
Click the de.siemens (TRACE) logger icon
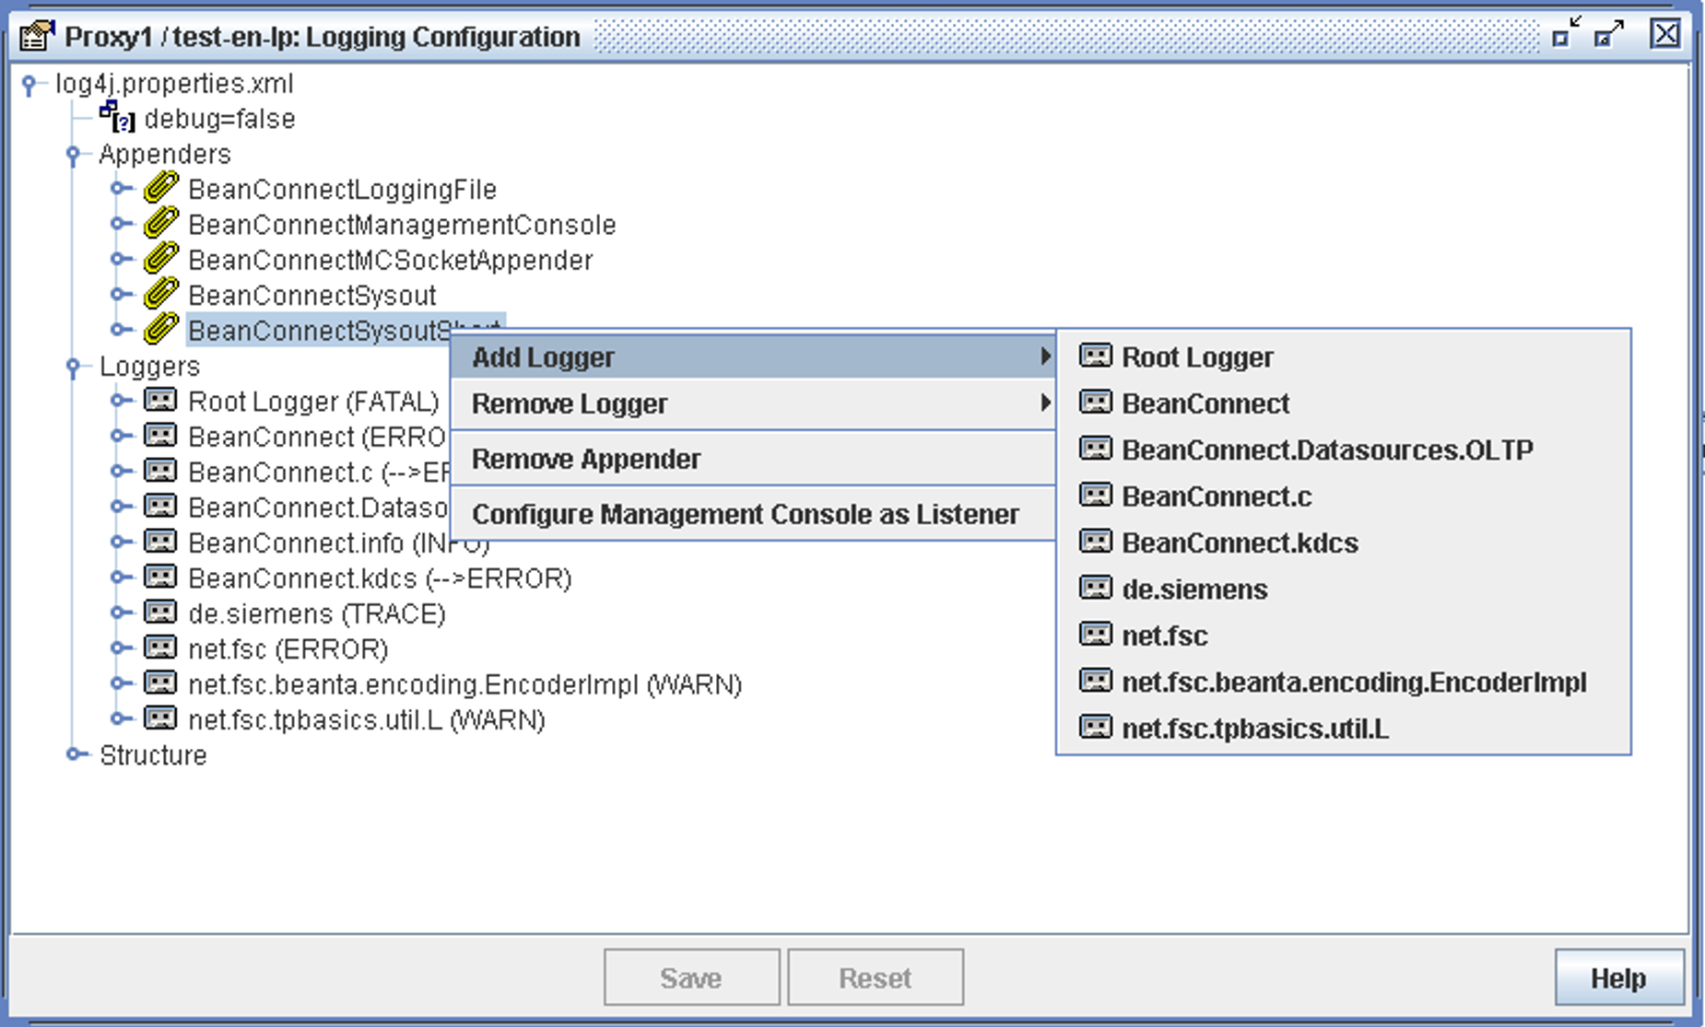[160, 613]
